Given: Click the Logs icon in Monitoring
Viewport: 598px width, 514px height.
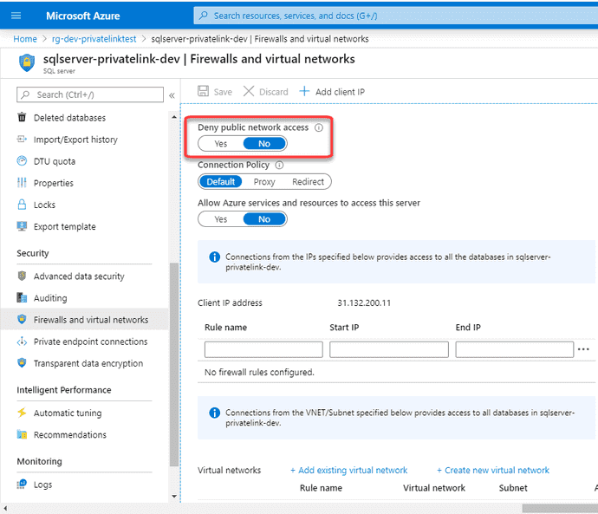Looking at the screenshot, I should click(x=23, y=485).
